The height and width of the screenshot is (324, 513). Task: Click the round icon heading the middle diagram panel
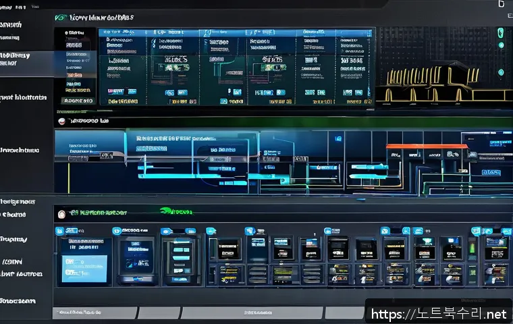point(61,122)
